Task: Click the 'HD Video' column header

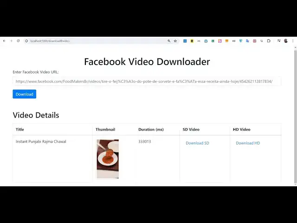Action: (241, 129)
